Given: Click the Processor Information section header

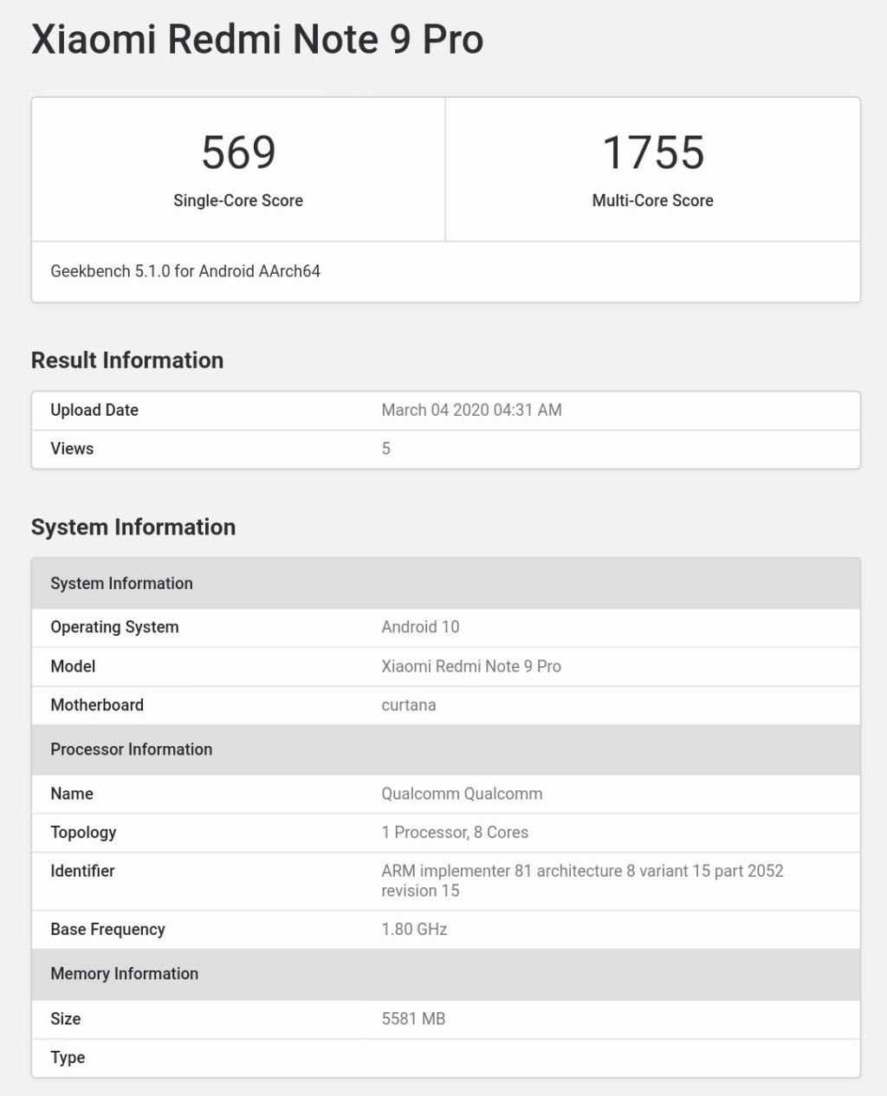Looking at the screenshot, I should click(131, 749).
